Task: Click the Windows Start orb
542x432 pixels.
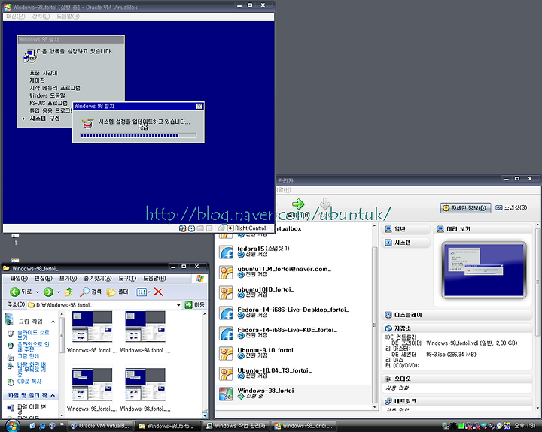Action: click(x=12, y=426)
